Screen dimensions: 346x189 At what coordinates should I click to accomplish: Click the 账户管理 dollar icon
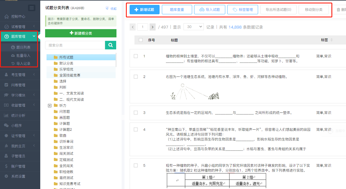coord(6,166)
